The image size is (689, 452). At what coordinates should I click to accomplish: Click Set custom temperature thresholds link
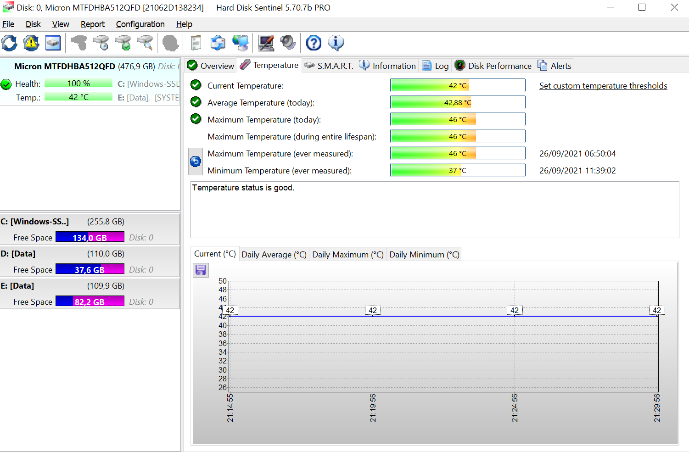[603, 86]
